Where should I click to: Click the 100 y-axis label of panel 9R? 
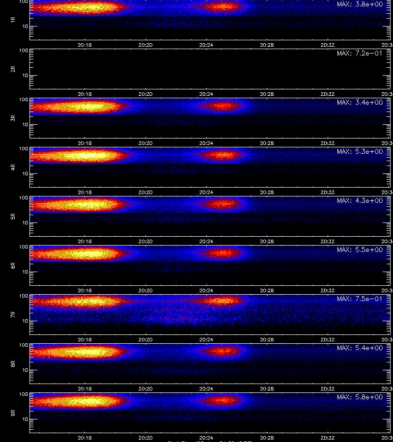click(x=24, y=394)
